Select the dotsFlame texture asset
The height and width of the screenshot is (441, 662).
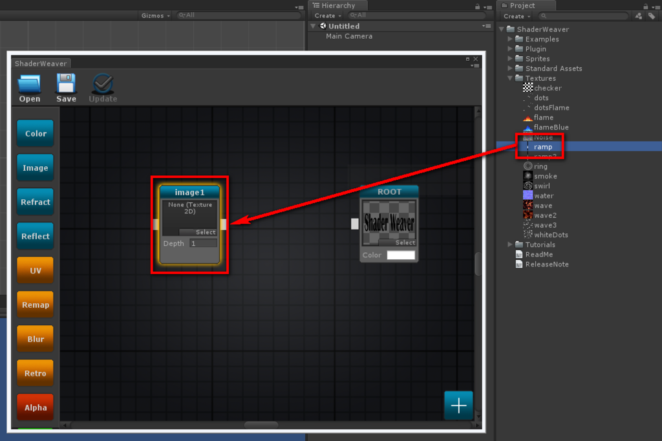coord(546,108)
